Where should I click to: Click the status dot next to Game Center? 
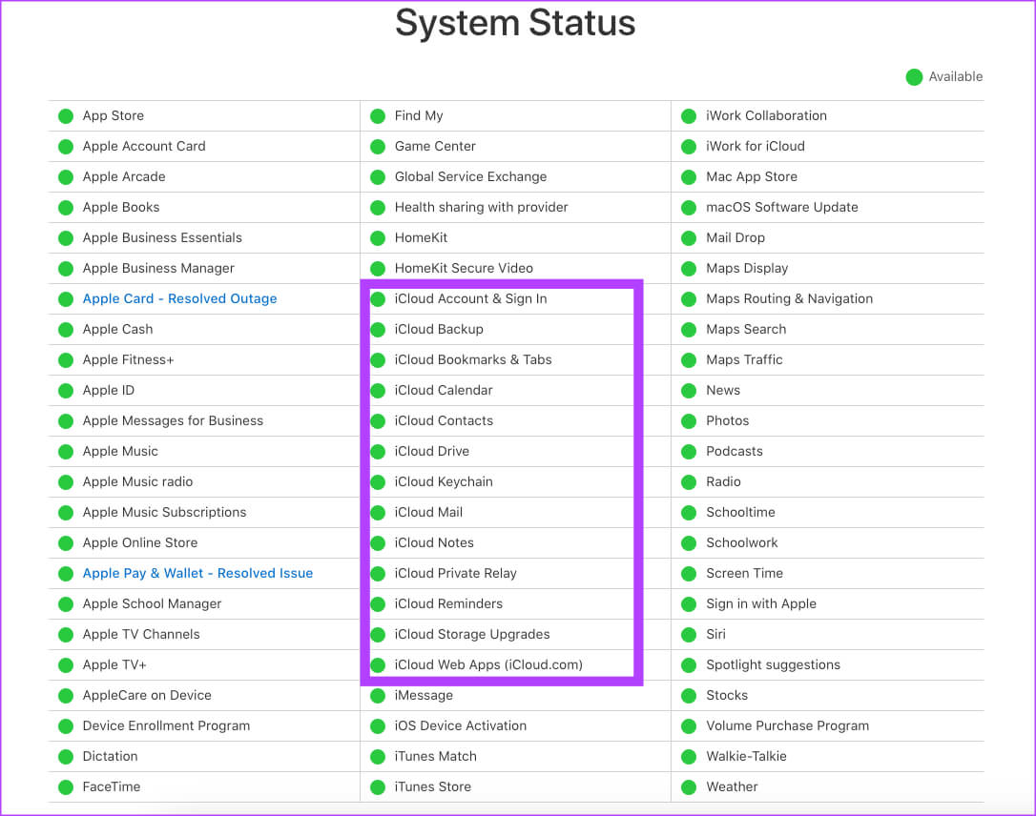point(377,147)
